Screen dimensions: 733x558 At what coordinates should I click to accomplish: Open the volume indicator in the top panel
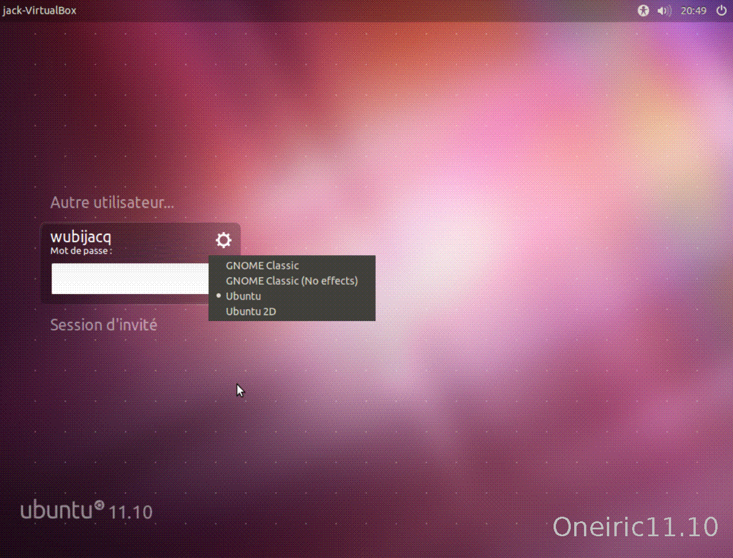[x=664, y=10]
